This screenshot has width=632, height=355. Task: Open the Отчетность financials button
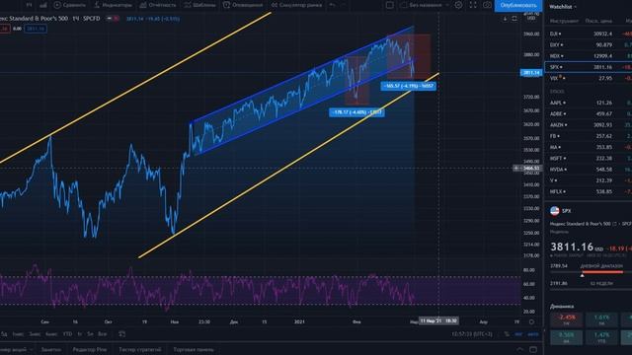[158, 5]
